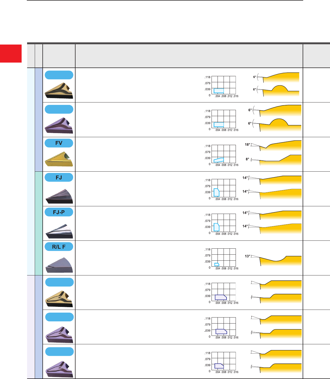Click the FV chipbreaker label badge
The height and width of the screenshot is (379, 330).
[x=59, y=143]
